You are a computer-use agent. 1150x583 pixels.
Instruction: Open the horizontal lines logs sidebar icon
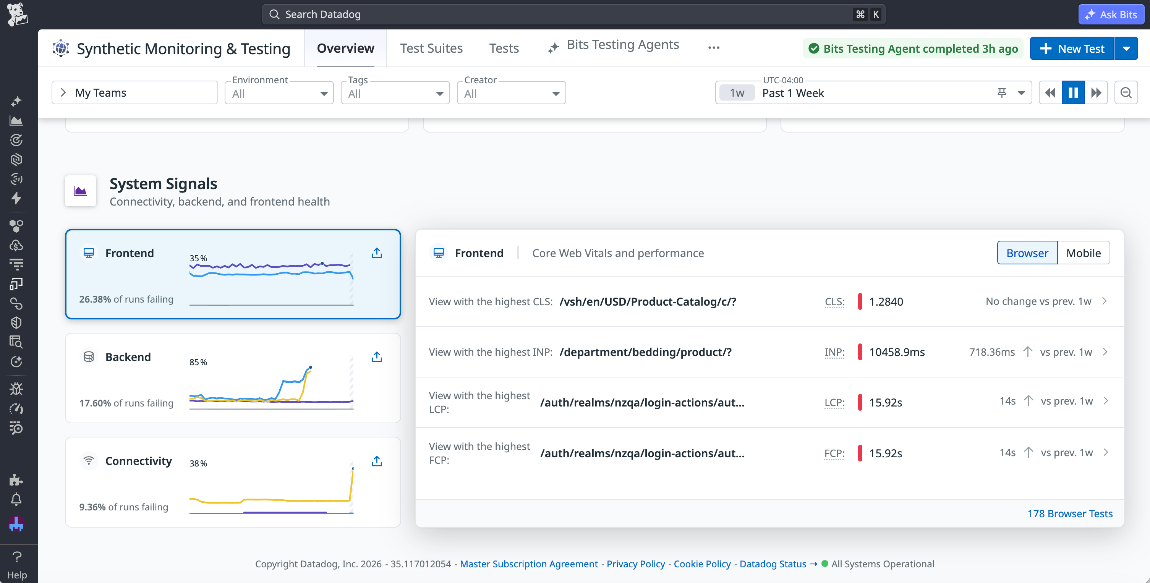point(16,264)
